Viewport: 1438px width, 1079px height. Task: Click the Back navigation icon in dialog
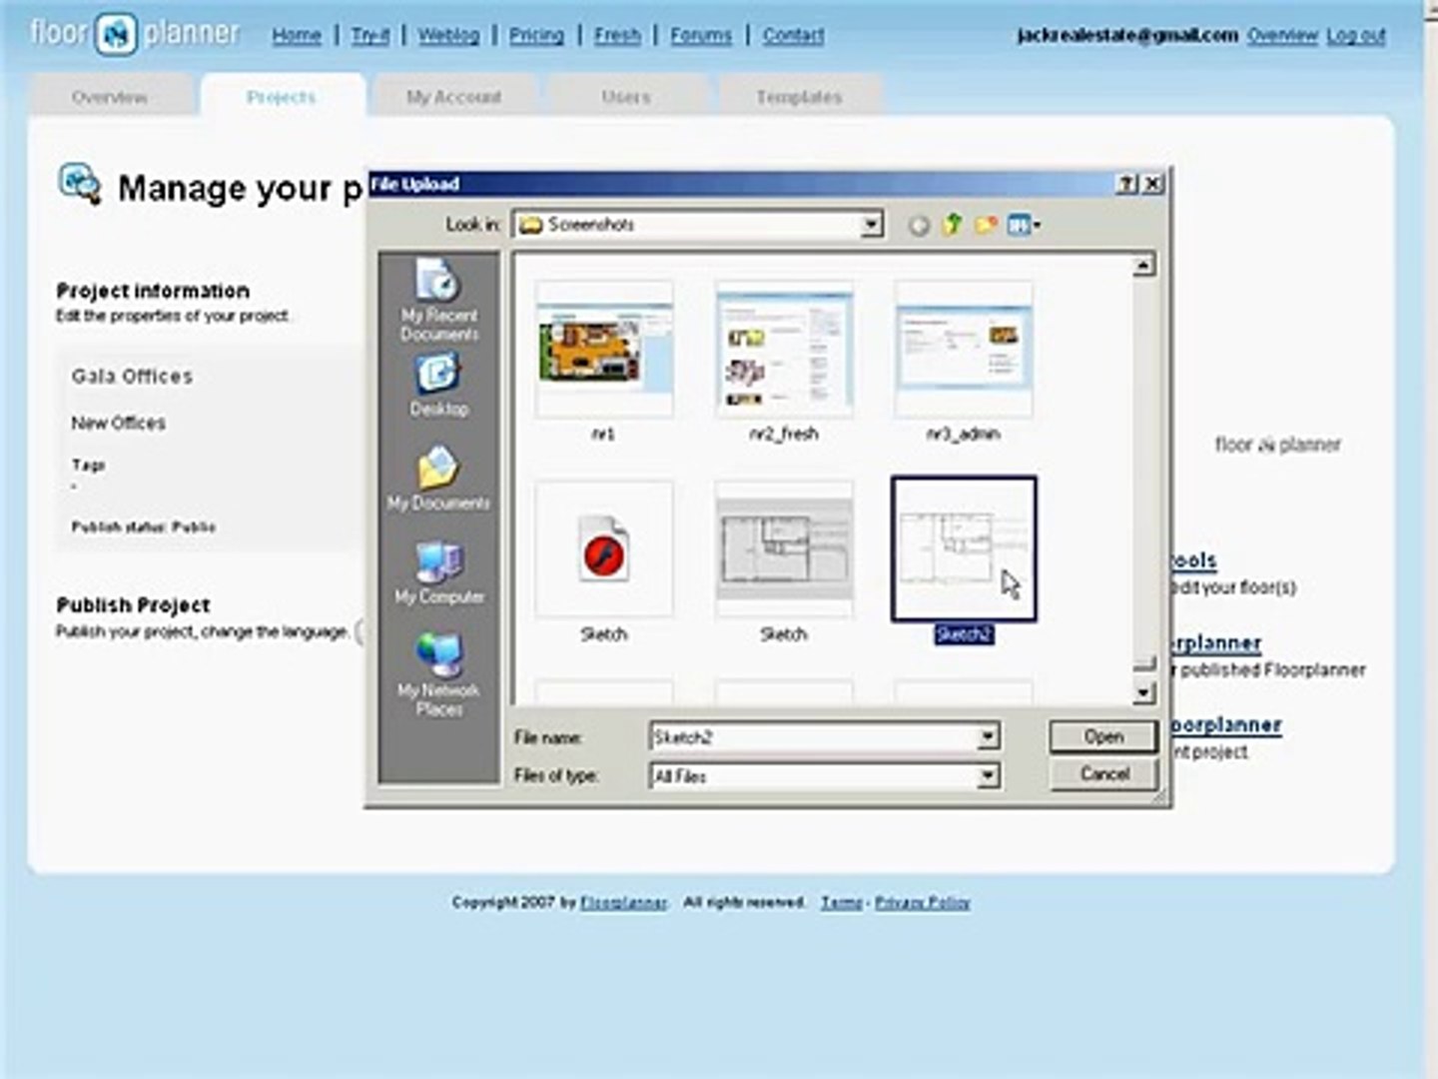(x=919, y=225)
